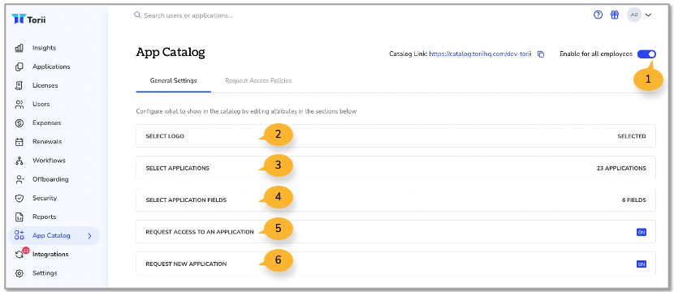The width and height of the screenshot is (674, 292).
Task: Expand the user avatar dropdown chevron
Action: (649, 15)
